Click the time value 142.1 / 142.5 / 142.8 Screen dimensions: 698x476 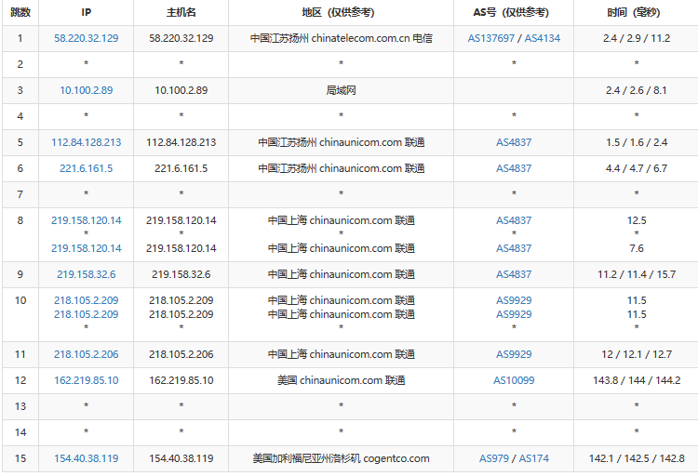pyautogui.click(x=637, y=458)
